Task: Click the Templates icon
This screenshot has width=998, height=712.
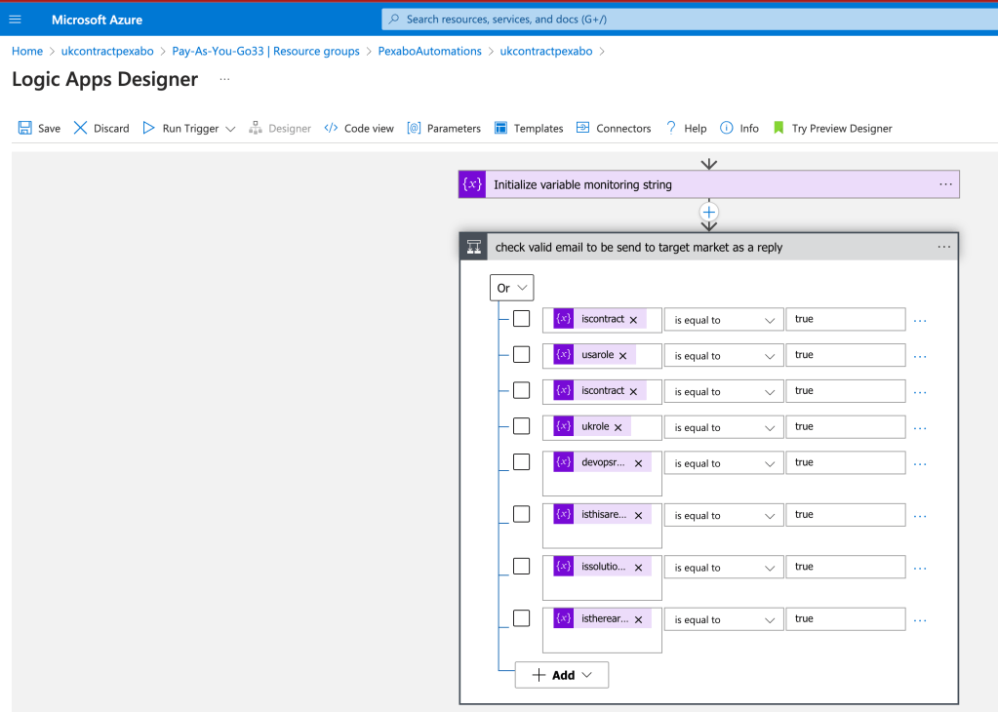Action: tap(500, 128)
